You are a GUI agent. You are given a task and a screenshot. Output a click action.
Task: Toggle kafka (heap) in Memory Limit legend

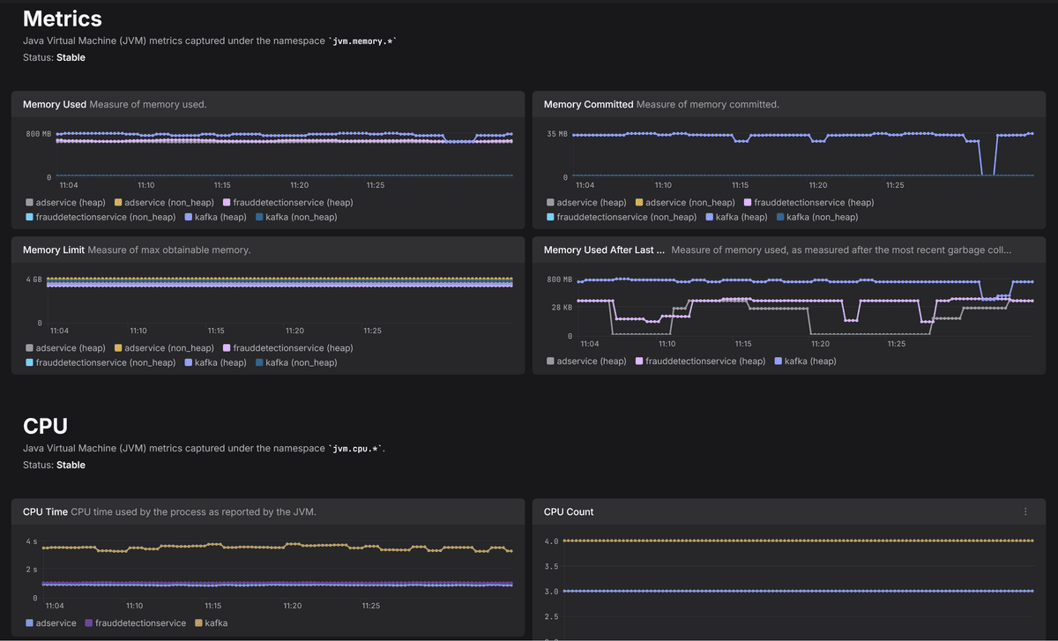(215, 362)
